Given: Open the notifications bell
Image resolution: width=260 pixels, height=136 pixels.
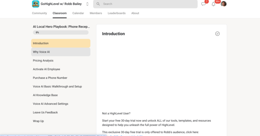Looking at the screenshot, I should (x=213, y=4).
